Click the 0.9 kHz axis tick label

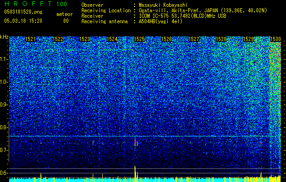click(x=4, y=105)
